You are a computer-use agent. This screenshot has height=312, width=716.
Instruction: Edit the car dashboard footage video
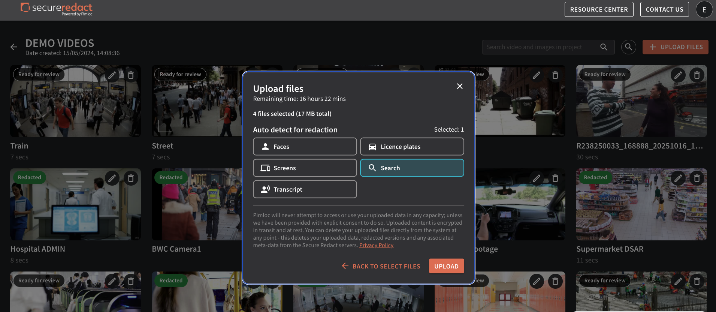pyautogui.click(x=537, y=178)
